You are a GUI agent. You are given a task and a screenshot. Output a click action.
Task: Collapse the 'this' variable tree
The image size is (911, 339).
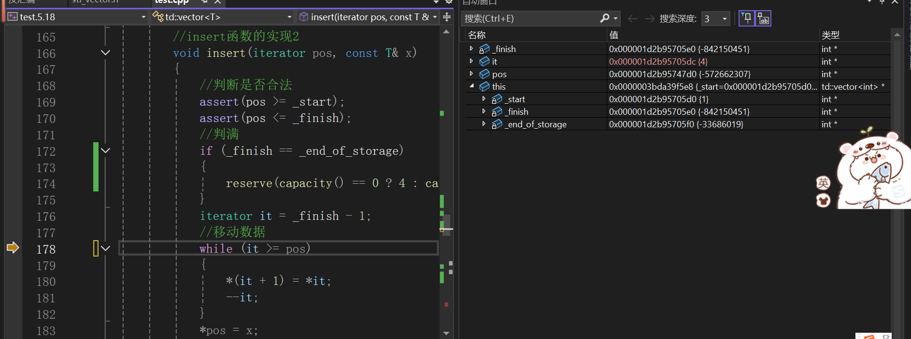click(471, 86)
